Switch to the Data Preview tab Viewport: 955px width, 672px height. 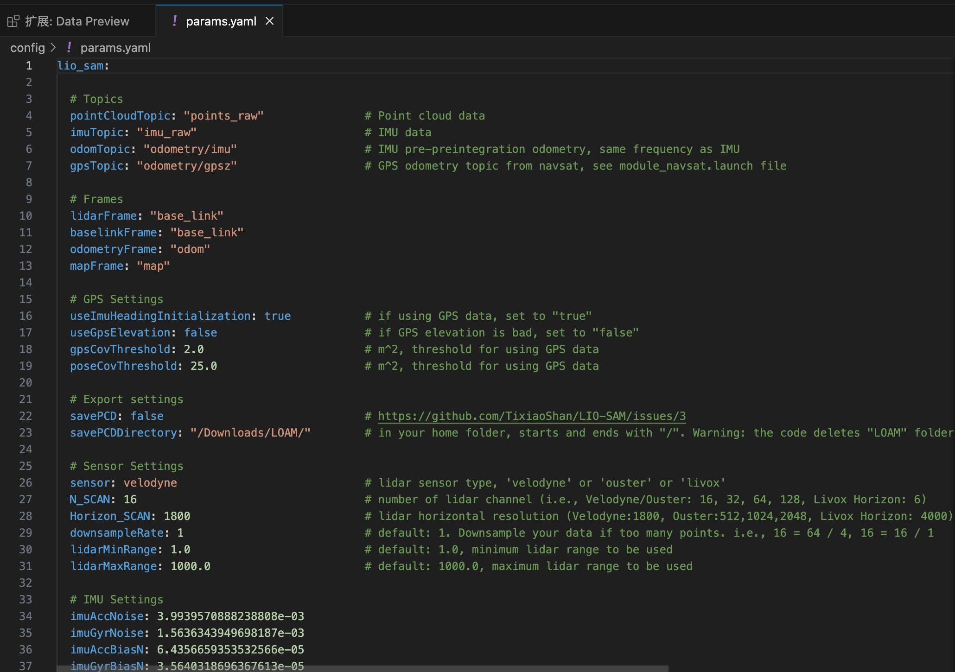click(x=77, y=21)
